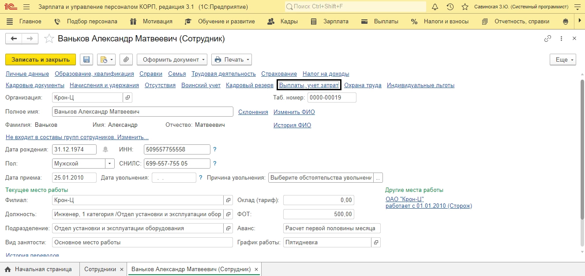Open notifications bell icon

click(435, 7)
